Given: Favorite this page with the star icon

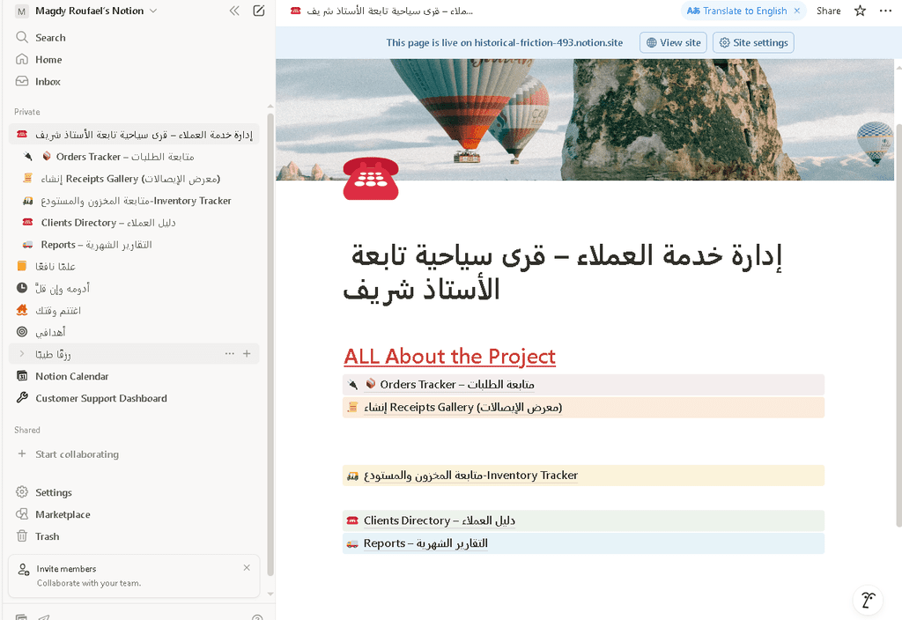Looking at the screenshot, I should (860, 11).
